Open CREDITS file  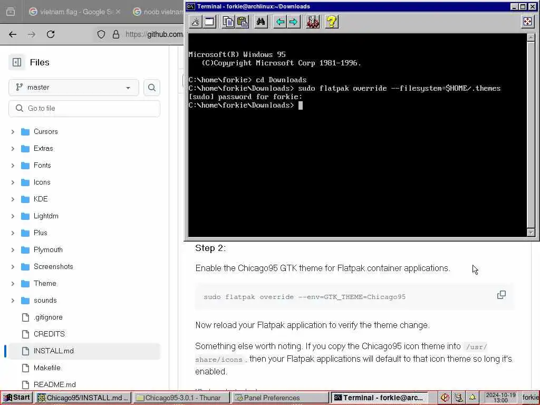pyautogui.click(x=49, y=334)
